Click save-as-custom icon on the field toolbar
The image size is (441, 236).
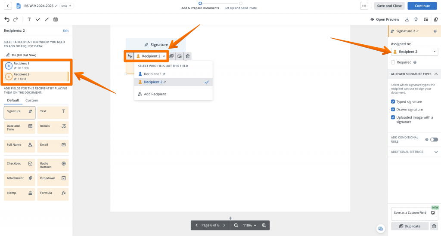(x=180, y=56)
